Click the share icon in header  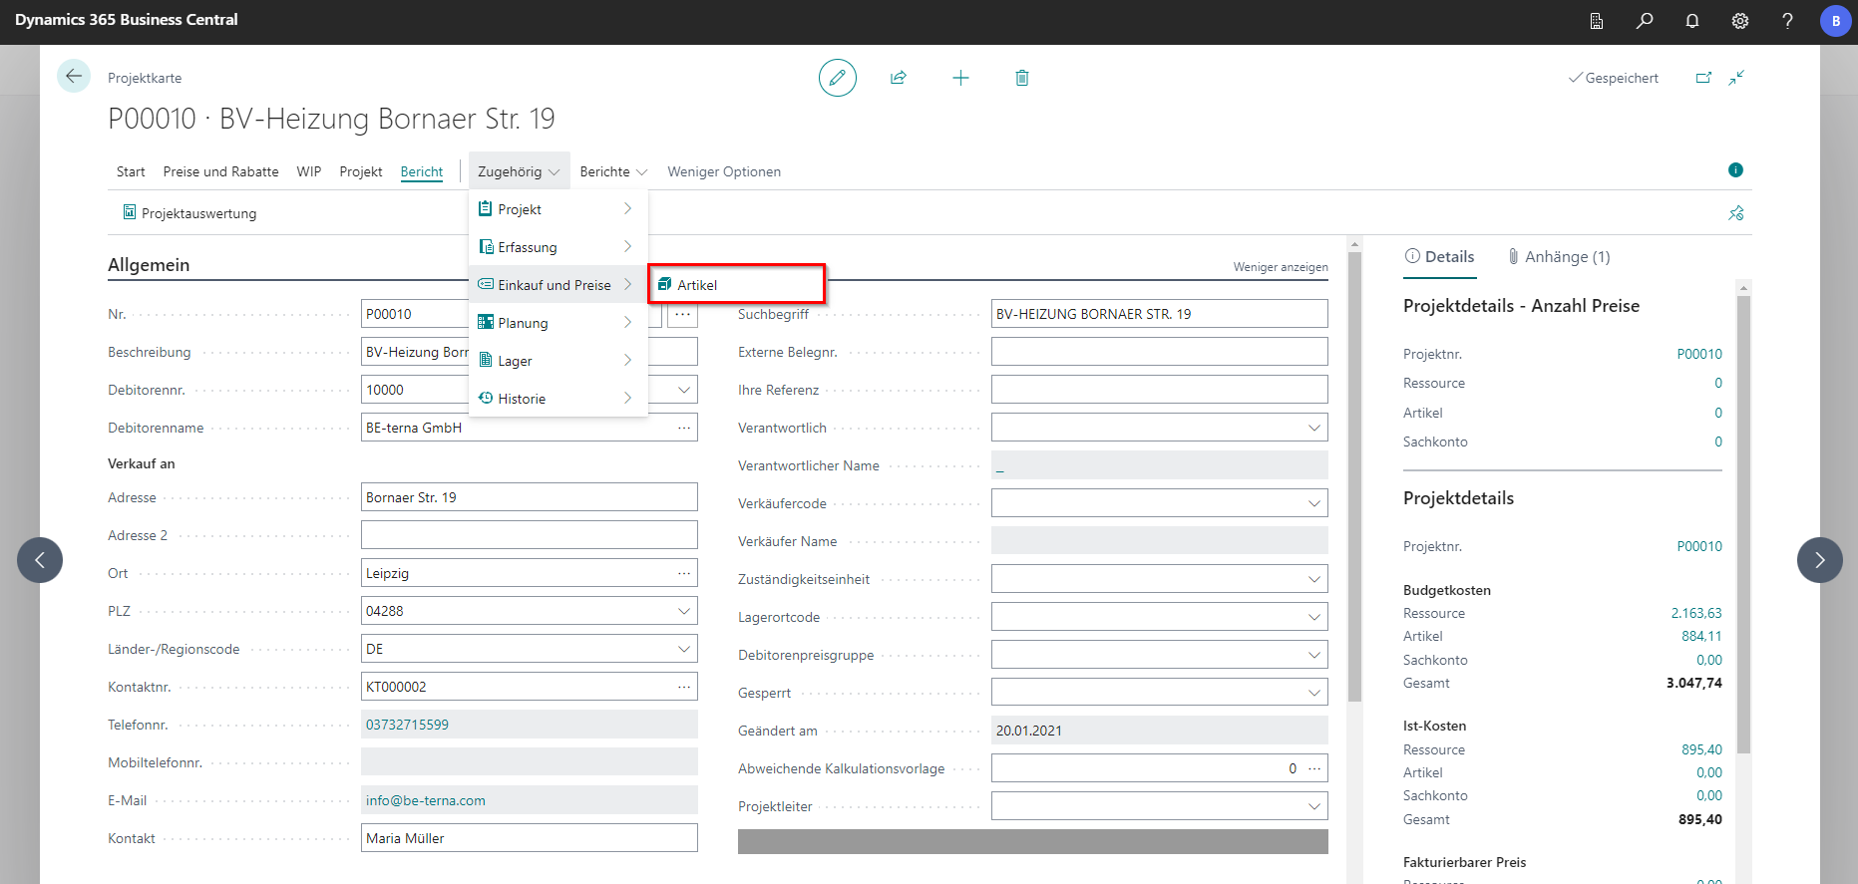(899, 78)
